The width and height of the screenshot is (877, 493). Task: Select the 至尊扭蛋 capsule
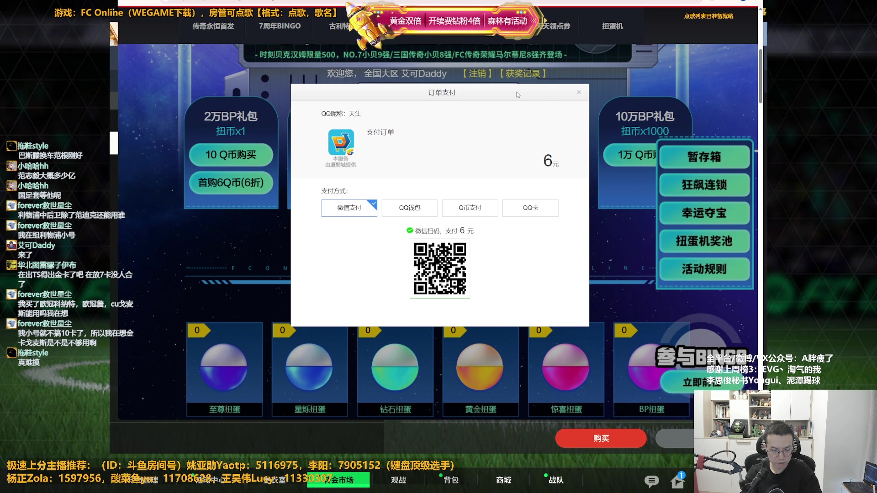click(224, 370)
